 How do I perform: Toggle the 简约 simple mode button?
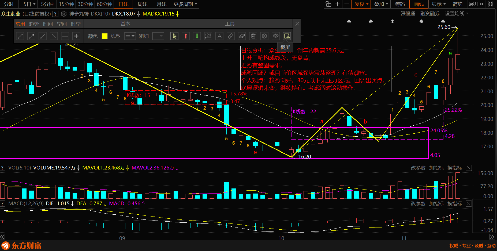[x=458, y=4]
